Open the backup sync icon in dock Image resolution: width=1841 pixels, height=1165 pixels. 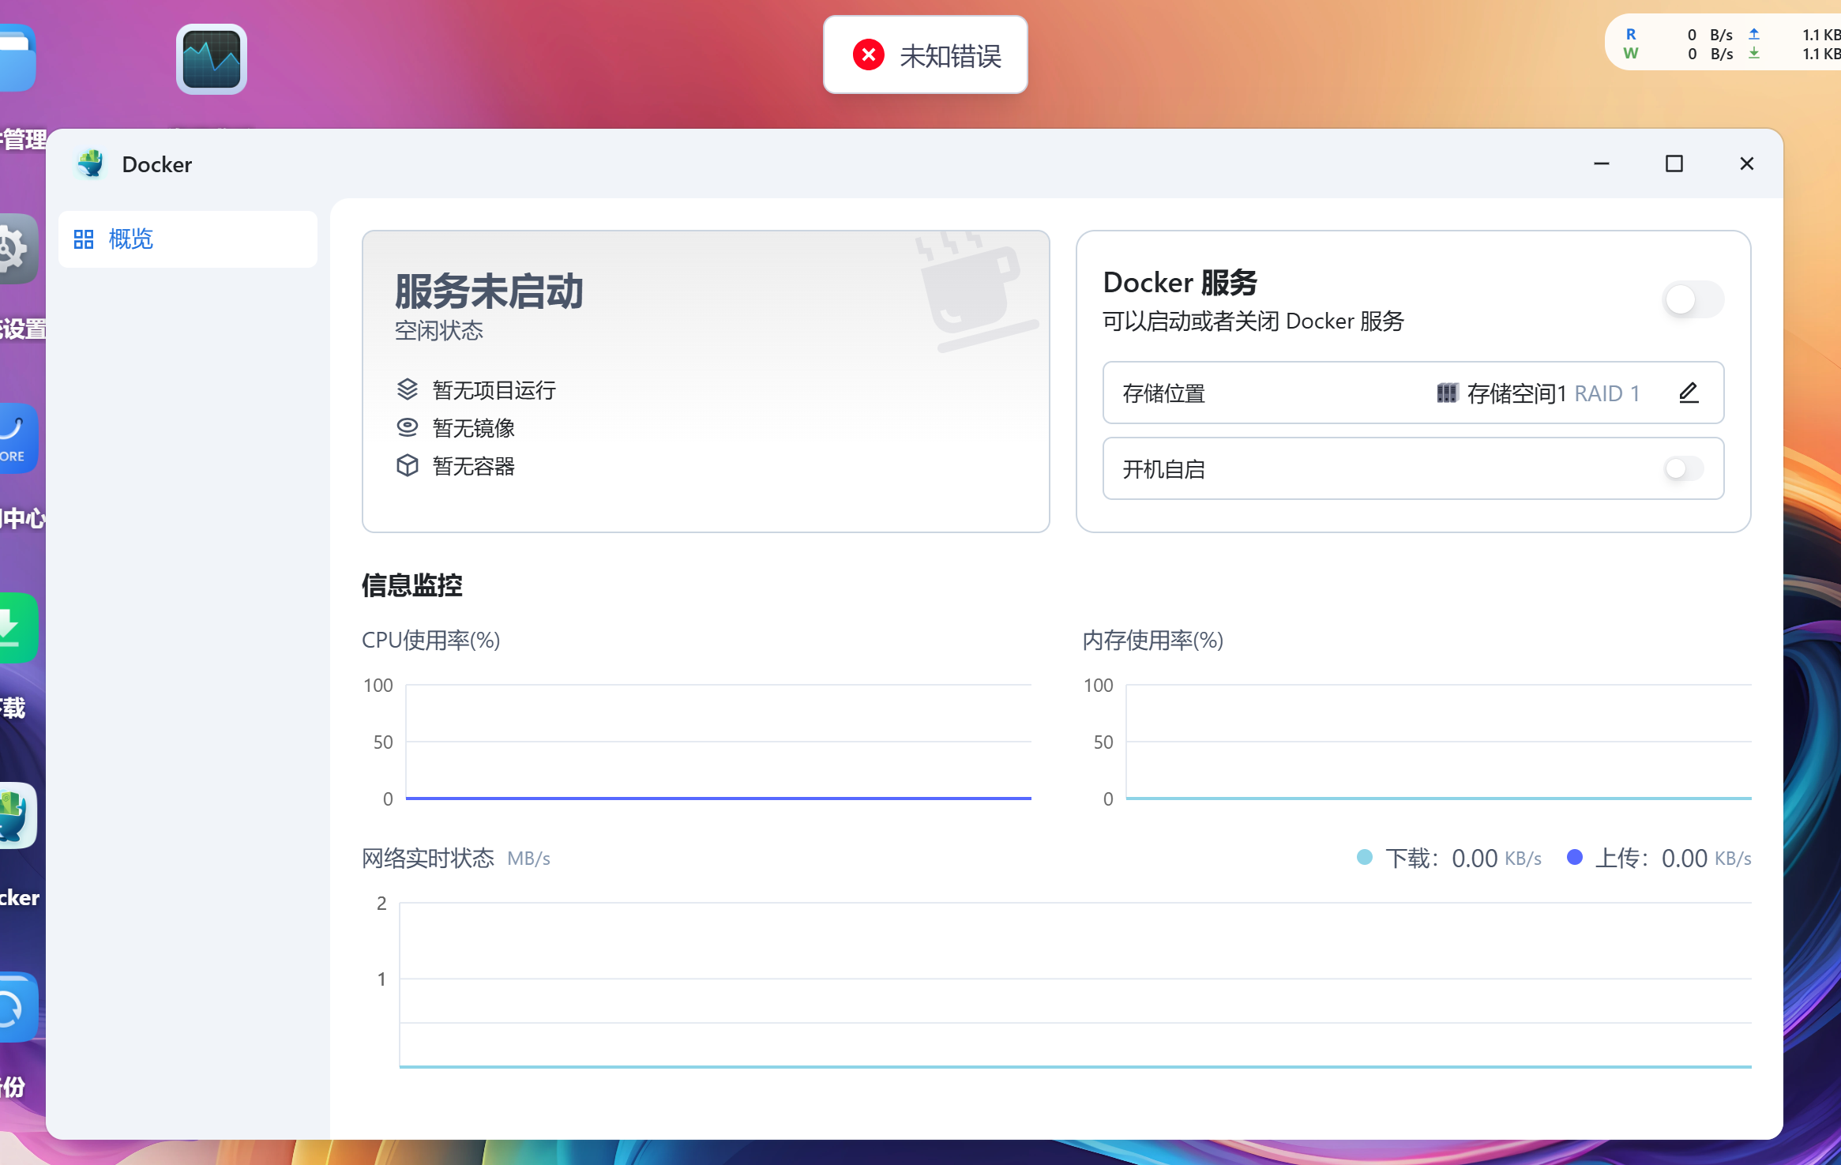[17, 1007]
